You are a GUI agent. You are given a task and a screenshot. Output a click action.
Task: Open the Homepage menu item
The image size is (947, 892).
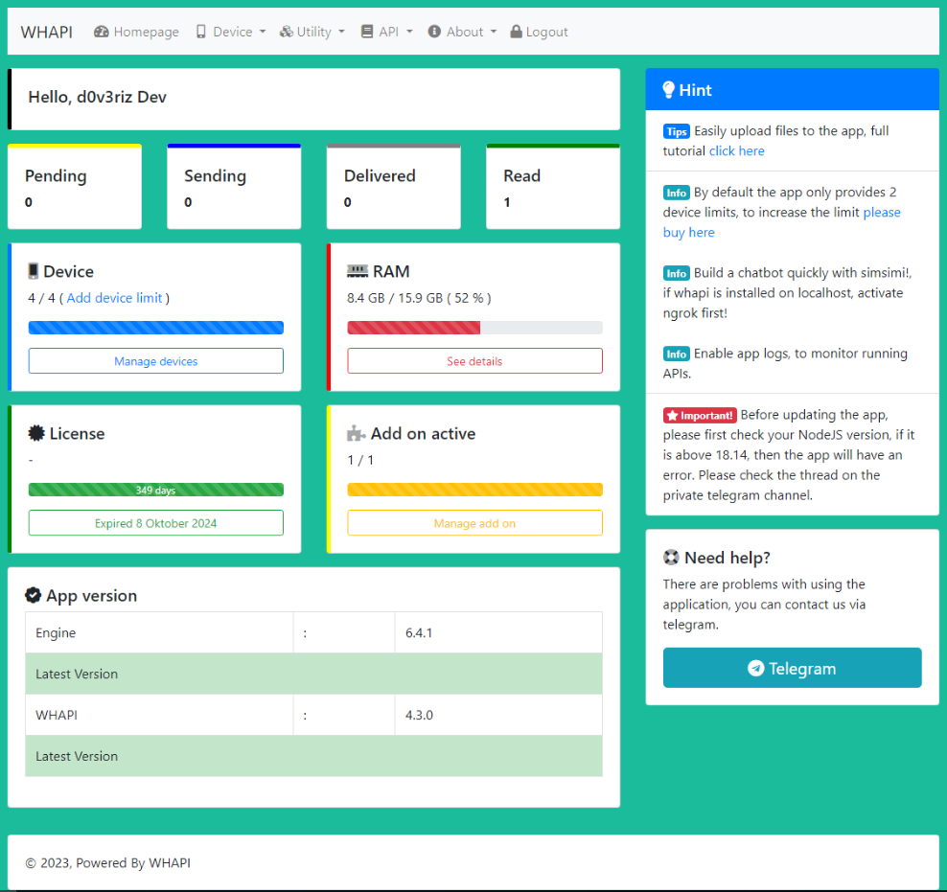[136, 32]
